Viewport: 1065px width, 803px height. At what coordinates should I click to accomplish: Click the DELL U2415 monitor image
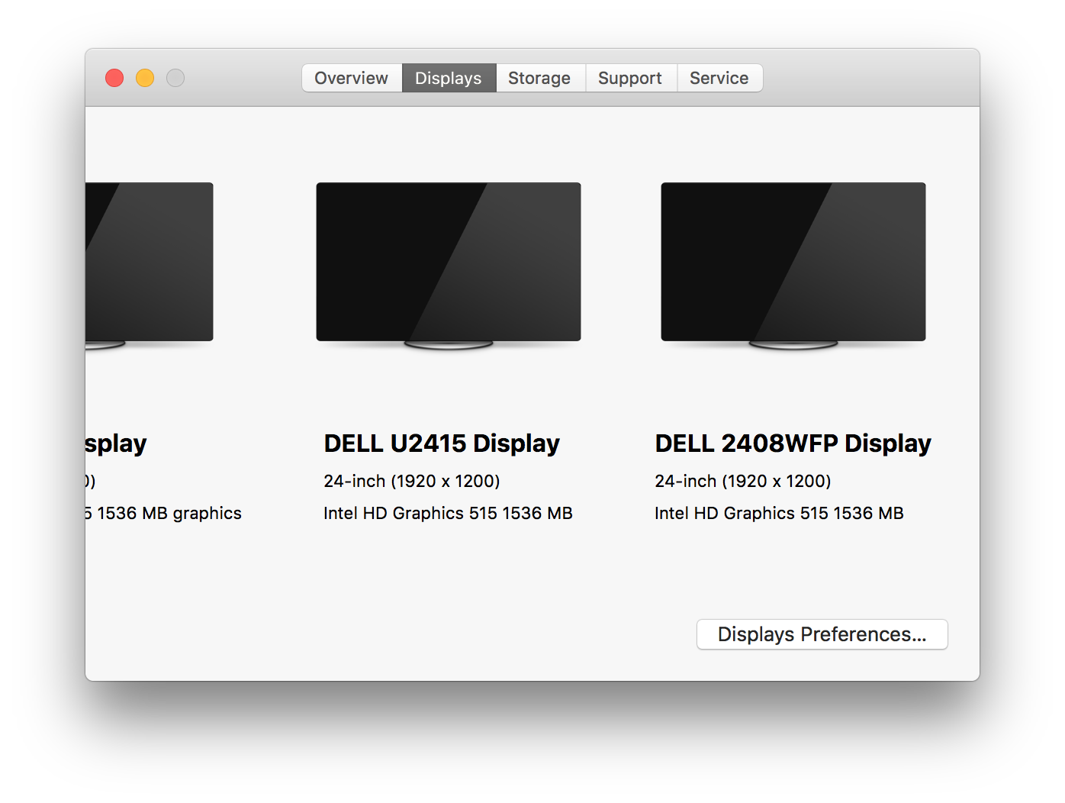(449, 266)
